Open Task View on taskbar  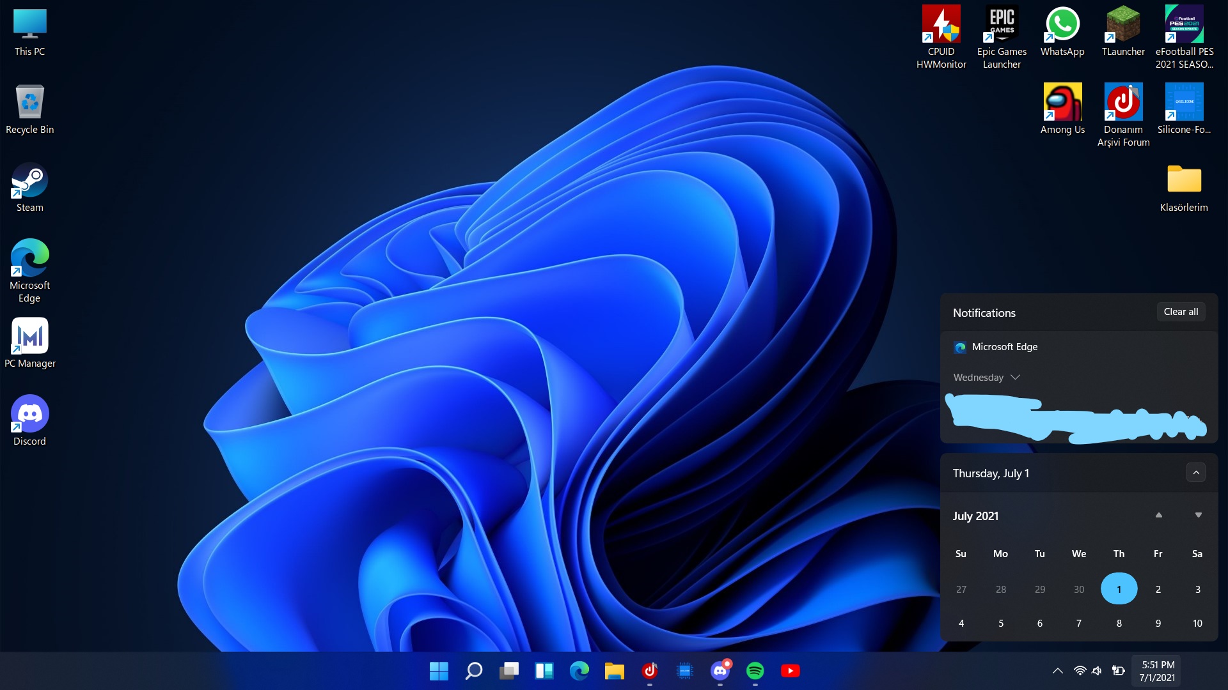(509, 671)
